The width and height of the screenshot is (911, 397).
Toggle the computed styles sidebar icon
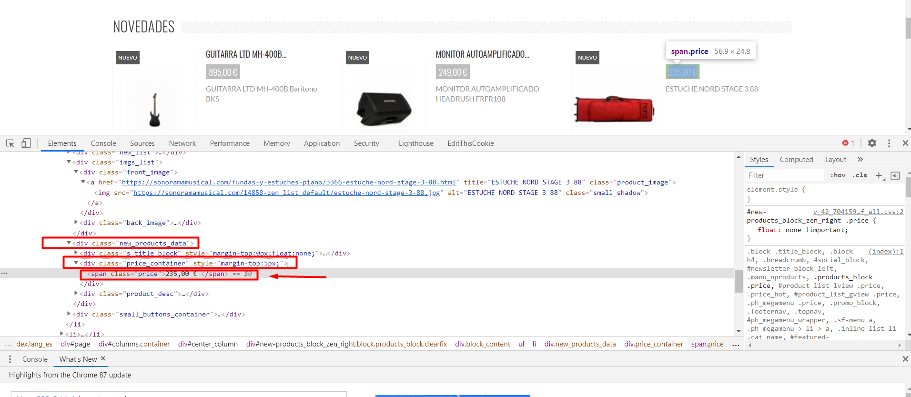coord(895,175)
